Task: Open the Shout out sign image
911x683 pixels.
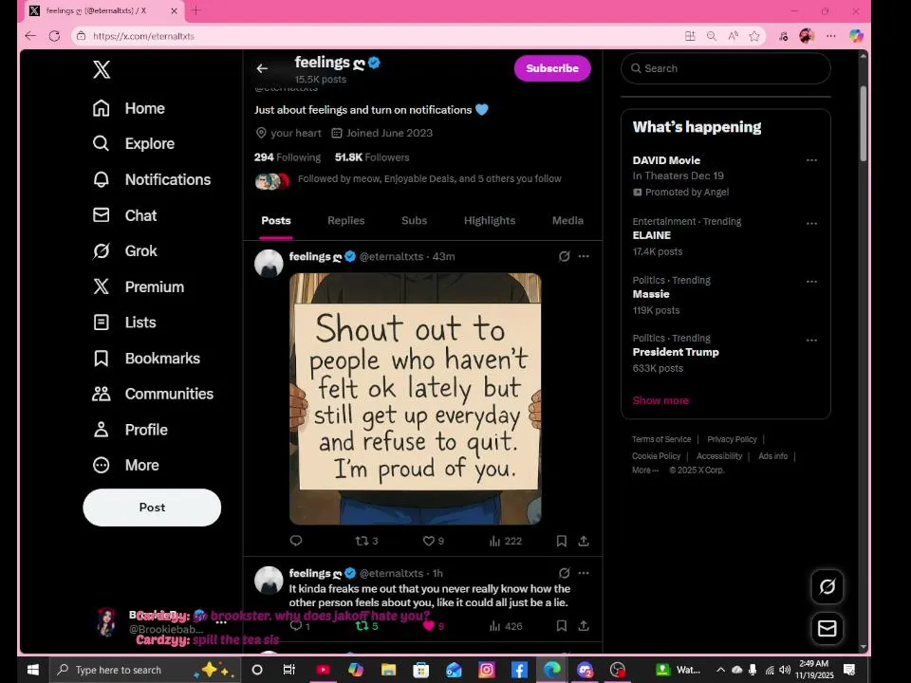Action: (416, 398)
